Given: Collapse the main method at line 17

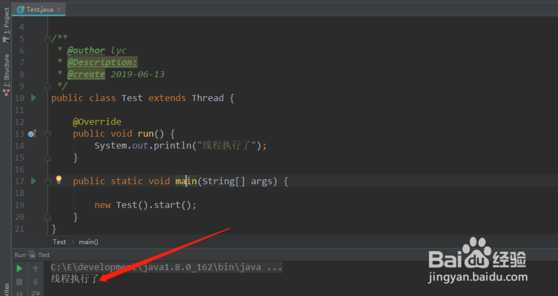Looking at the screenshot, I should click(x=47, y=182).
